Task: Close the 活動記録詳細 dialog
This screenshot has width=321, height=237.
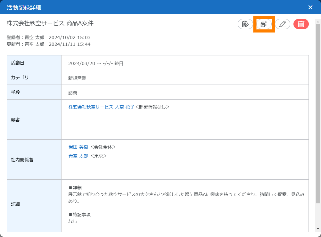Action: (310, 7)
